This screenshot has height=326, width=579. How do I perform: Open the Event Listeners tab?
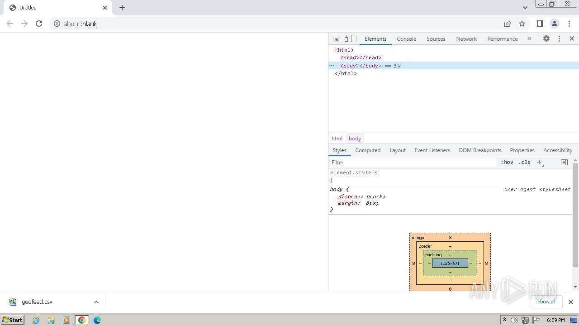click(432, 150)
